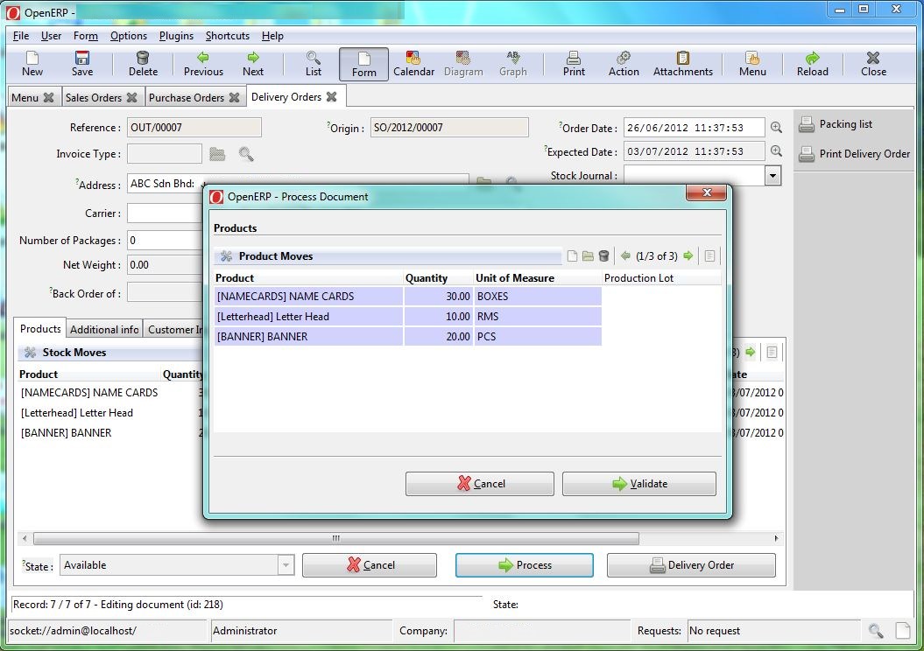This screenshot has width=924, height=651.
Task: Open Expected Date picker magnifier icon
Action: click(777, 151)
